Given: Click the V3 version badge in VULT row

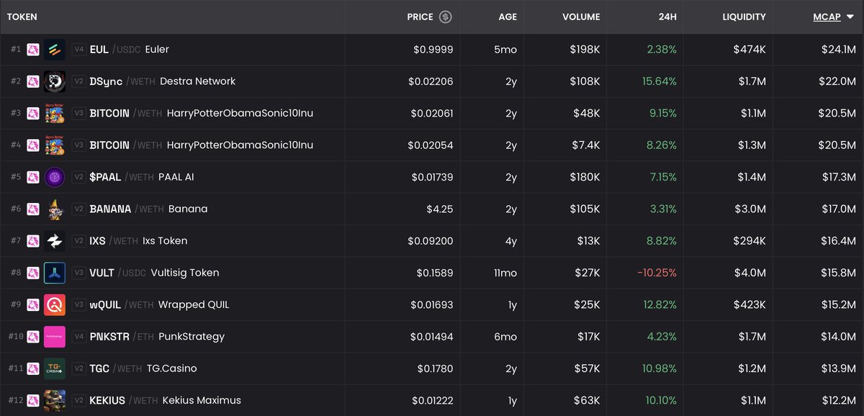Looking at the screenshot, I should 78,273.
